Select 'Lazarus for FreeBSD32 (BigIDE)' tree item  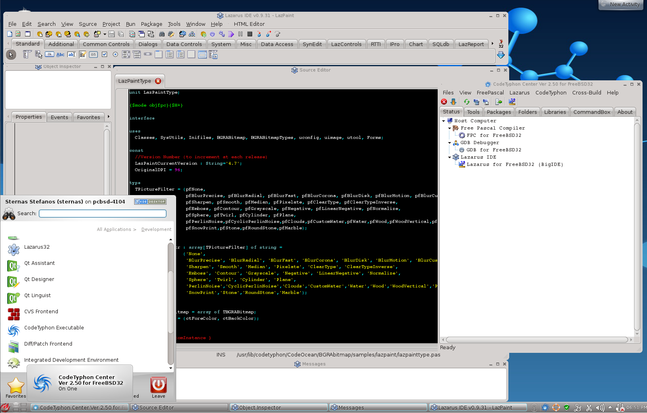[x=515, y=164]
